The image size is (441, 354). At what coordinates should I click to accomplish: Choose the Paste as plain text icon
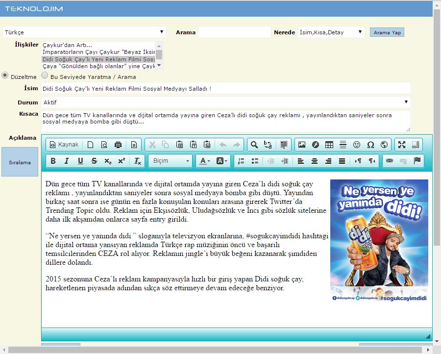coord(193,145)
